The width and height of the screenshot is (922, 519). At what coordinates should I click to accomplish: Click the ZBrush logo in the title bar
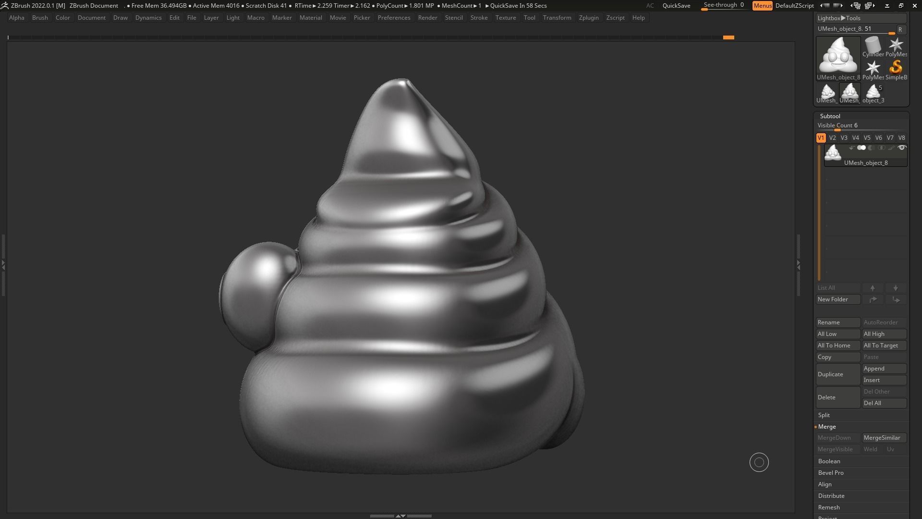click(5, 6)
